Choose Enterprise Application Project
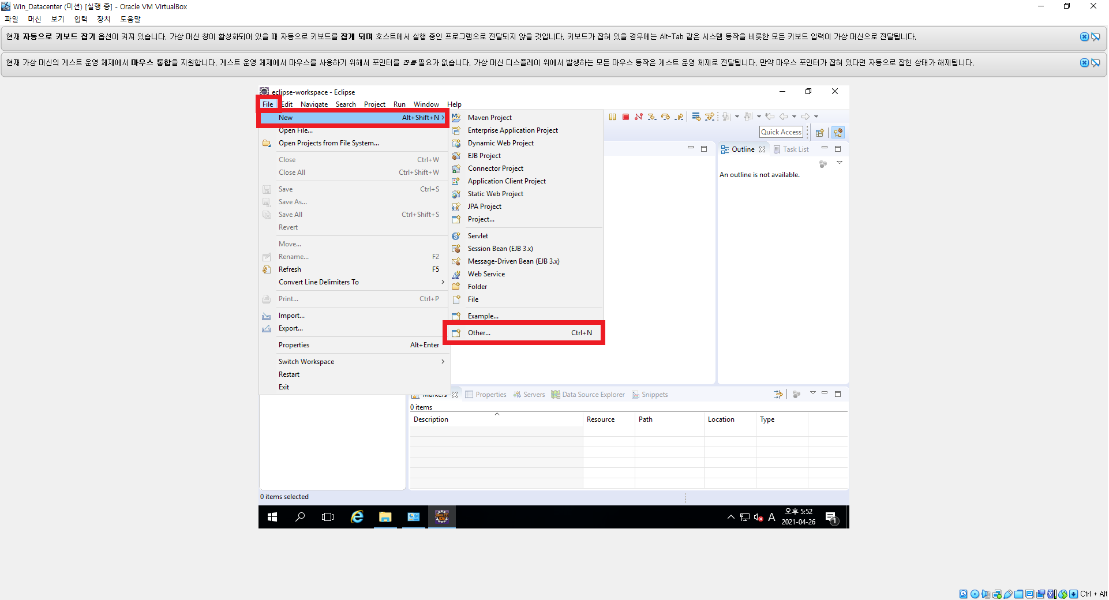The height and width of the screenshot is (600, 1109). point(526,130)
